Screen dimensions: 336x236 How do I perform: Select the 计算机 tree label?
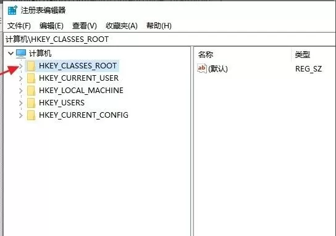point(40,54)
